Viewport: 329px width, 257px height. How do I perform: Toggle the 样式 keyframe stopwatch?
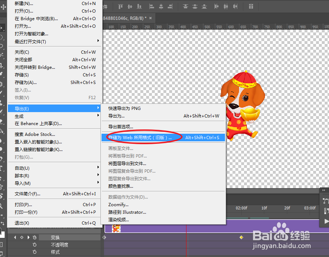point(35,252)
